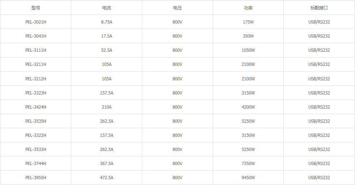Click the 472.5A current cell
The height and width of the screenshot is (185, 355).
pyautogui.click(x=107, y=177)
